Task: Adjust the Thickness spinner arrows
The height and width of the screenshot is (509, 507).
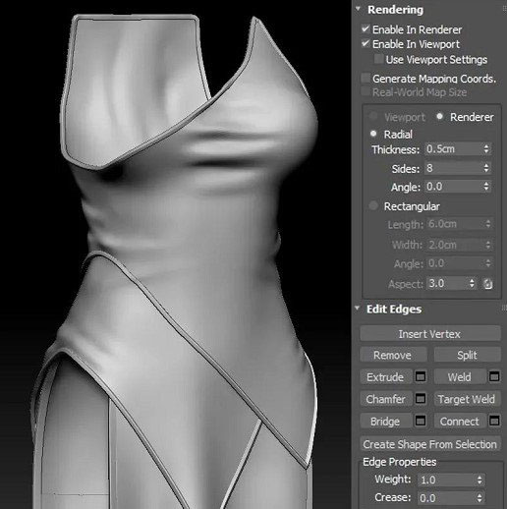Action: 486,149
